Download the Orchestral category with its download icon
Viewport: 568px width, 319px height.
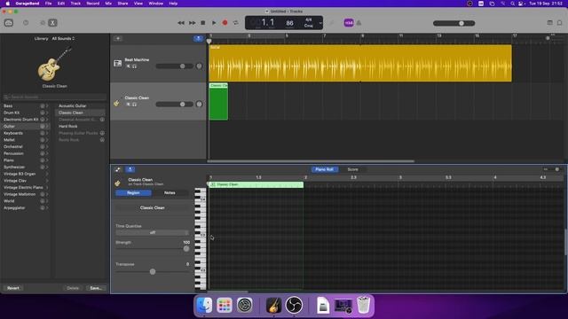tap(42, 147)
